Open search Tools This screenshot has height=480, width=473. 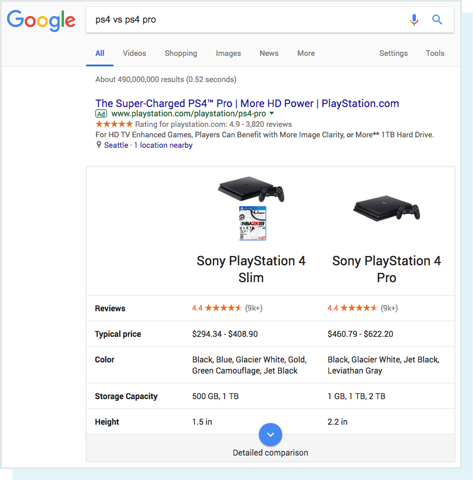[x=435, y=53]
